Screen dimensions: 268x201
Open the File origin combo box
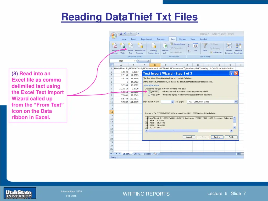click(212, 102)
